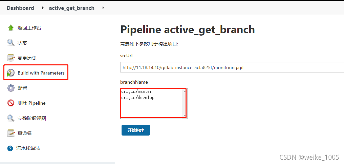Select origin/master in branchName list
Screen dimensions: 344x164
coord(136,91)
